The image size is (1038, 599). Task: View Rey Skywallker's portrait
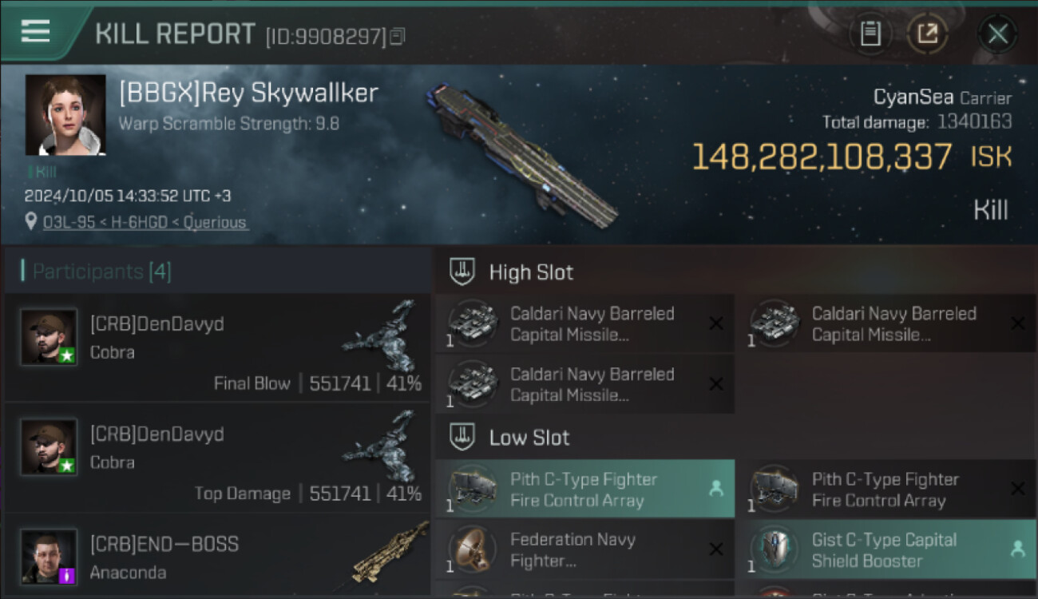[x=65, y=115]
